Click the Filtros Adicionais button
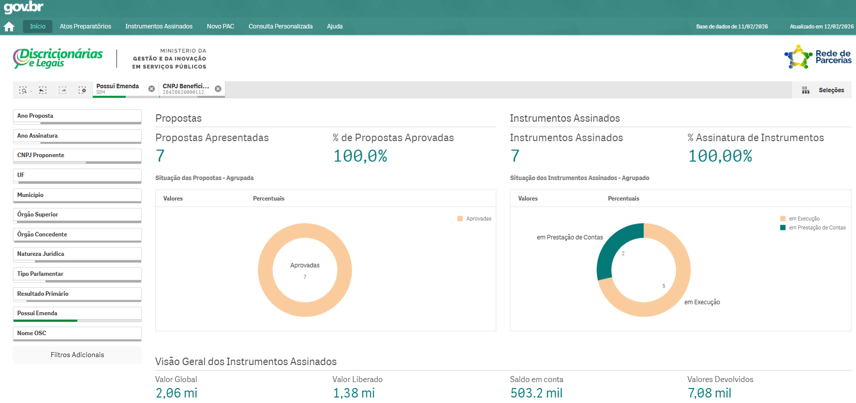The image size is (856, 403). click(77, 355)
